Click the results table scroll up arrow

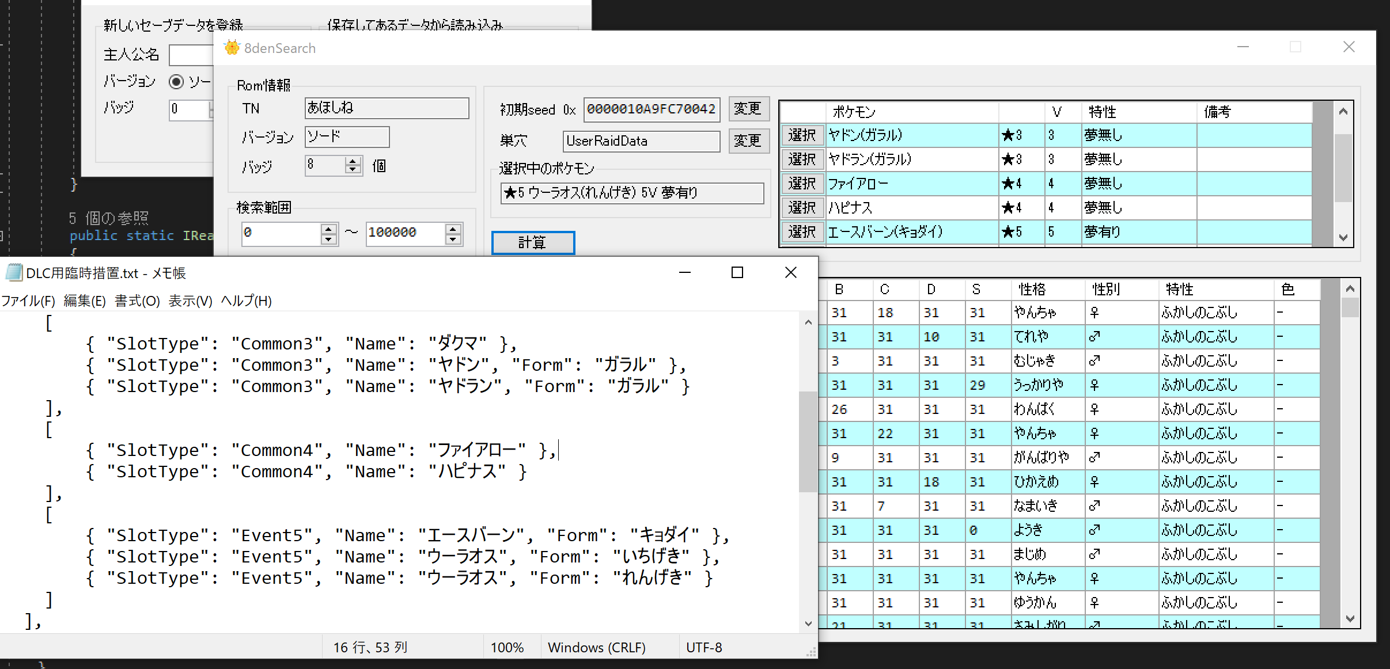point(1350,289)
